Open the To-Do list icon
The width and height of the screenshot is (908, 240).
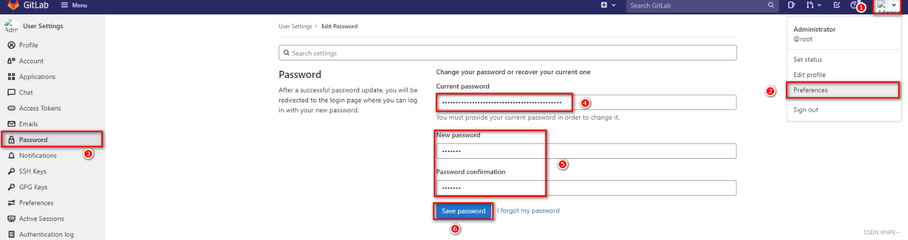click(837, 5)
